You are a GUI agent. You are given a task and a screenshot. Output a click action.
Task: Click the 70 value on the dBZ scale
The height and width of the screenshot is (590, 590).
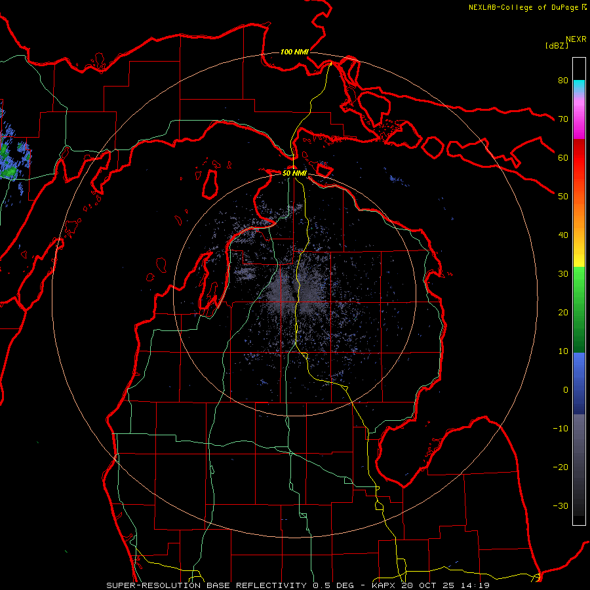pos(563,119)
